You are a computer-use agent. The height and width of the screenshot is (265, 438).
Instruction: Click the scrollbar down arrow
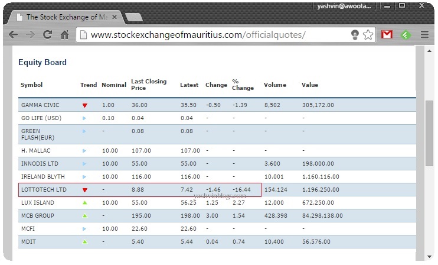click(429, 257)
